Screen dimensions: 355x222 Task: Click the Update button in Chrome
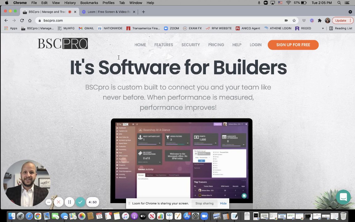pyautogui.click(x=343, y=20)
